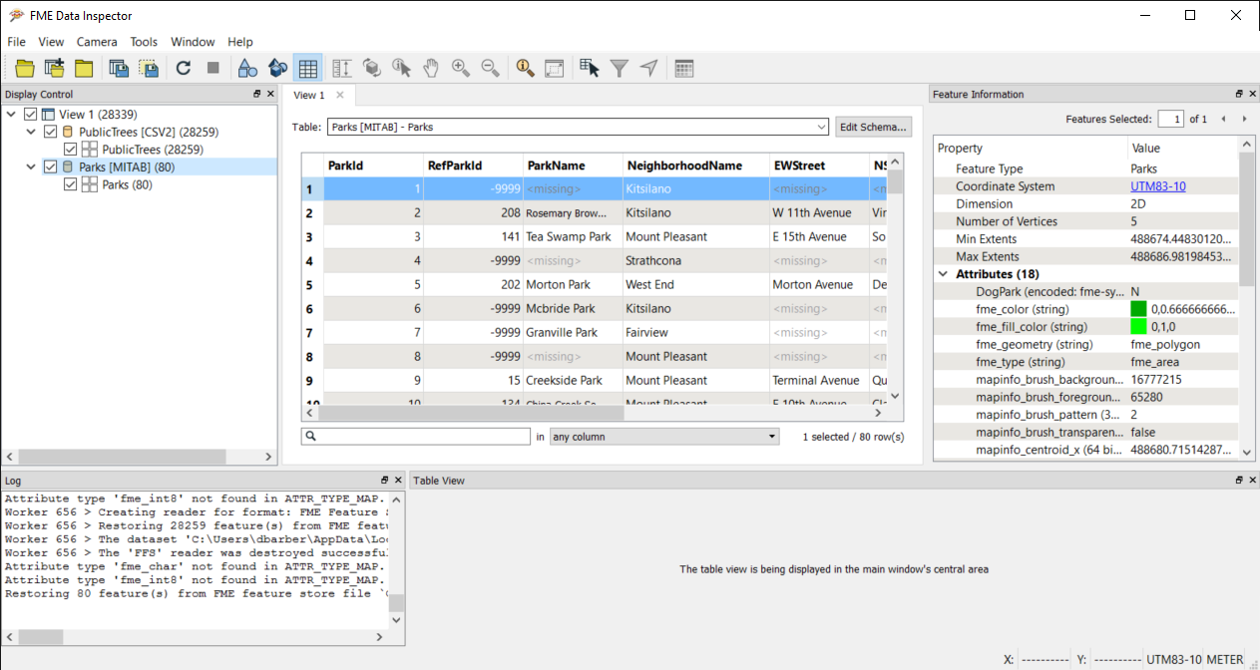1260x670 pixels.
Task: Switch to 3D view mode
Action: (276, 68)
